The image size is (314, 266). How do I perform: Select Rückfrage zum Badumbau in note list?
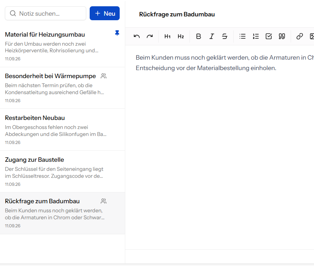(x=62, y=213)
